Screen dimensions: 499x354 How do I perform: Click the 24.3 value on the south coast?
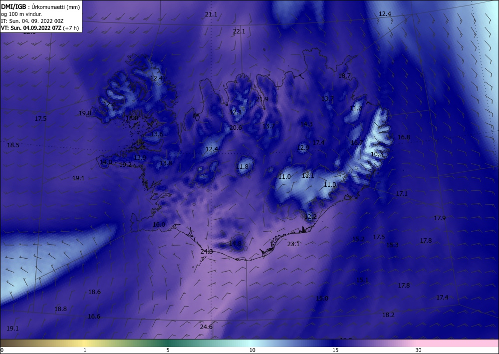pos(207,252)
